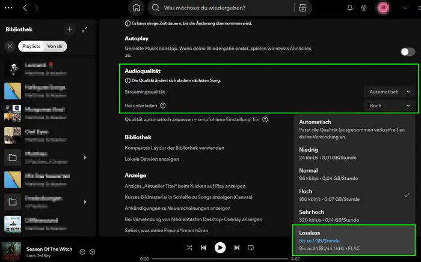
Task: Toggle repeat mode
Action: coord(251,248)
